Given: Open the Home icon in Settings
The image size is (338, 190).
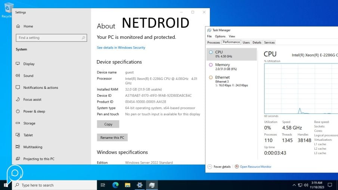Looking at the screenshot, I should click(x=18, y=27).
